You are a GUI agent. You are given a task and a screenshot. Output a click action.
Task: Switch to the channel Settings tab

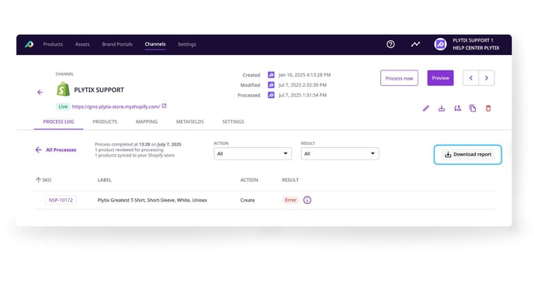234,122
